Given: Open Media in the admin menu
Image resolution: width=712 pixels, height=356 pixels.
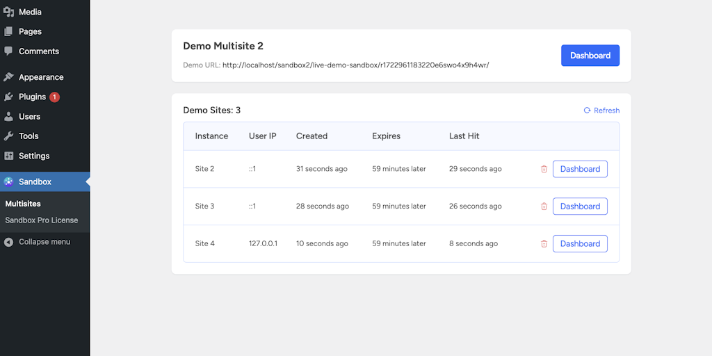Looking at the screenshot, I should tap(30, 12).
